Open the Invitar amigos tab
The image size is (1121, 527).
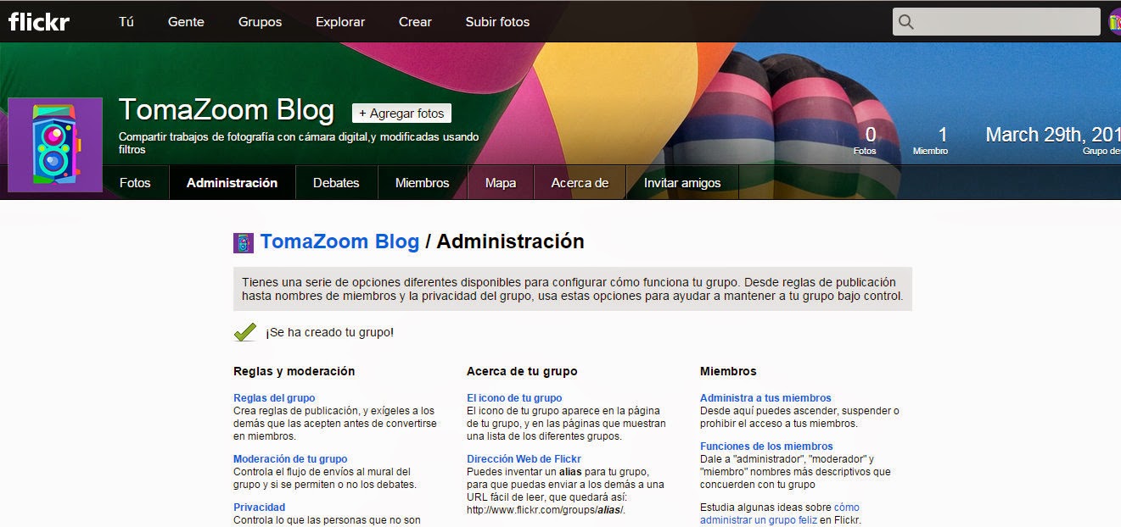pos(682,182)
